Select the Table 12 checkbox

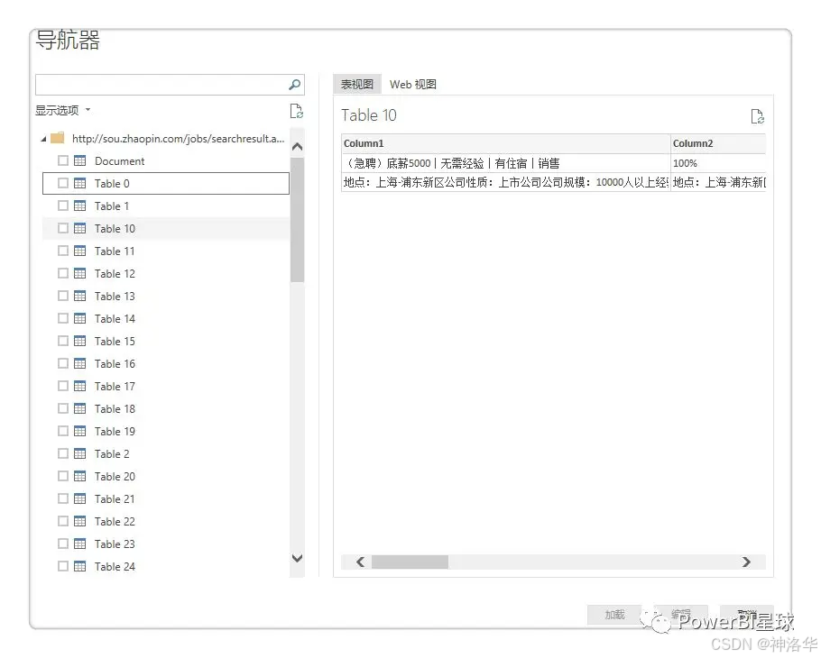click(x=63, y=273)
